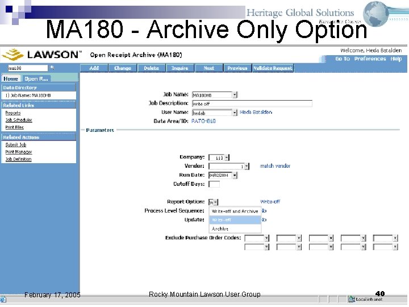The height and width of the screenshot is (307, 409).
Task: Click the Submit Job action link
Action: (x=16, y=144)
